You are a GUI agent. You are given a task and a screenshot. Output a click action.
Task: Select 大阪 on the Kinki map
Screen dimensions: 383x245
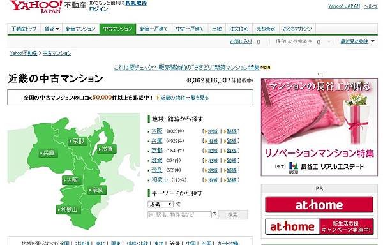71,181
